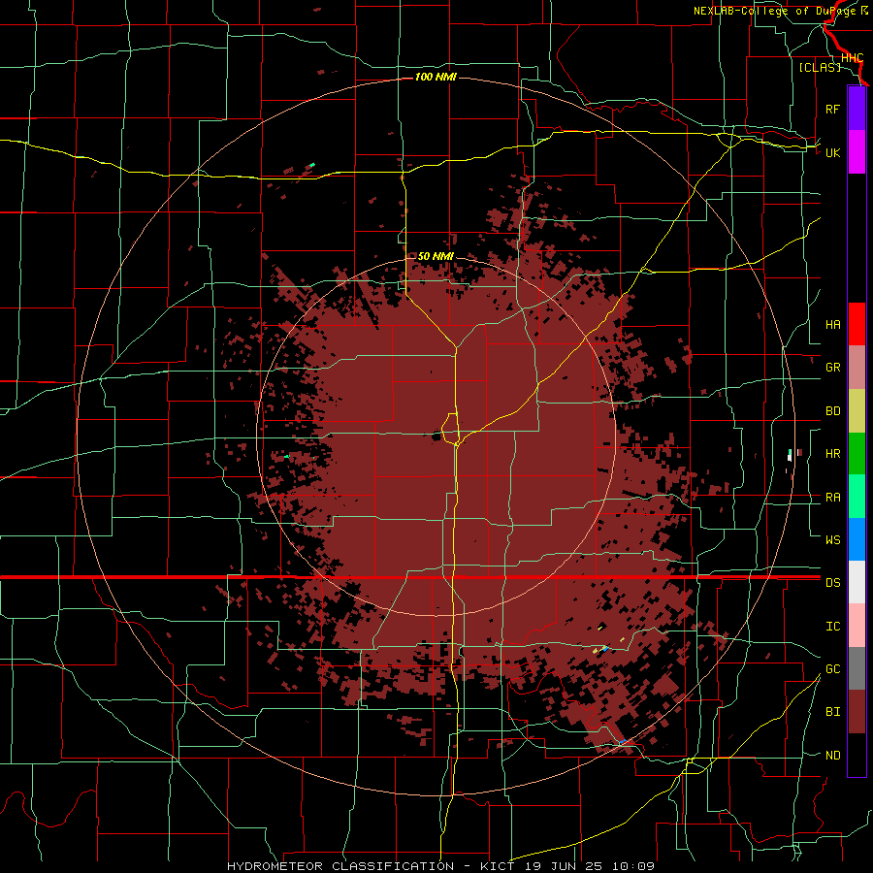The height and width of the screenshot is (873, 873).
Task: Click the RF legend label
Action: (832, 109)
